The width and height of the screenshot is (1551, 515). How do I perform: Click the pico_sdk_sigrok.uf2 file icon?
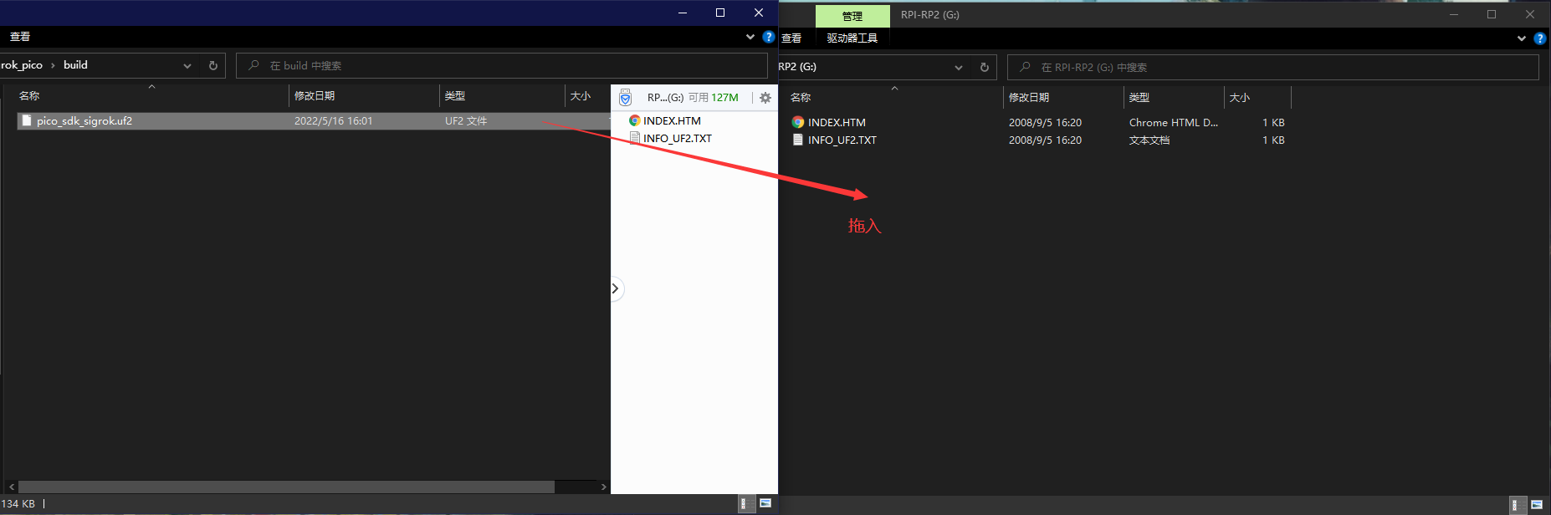[x=27, y=121]
